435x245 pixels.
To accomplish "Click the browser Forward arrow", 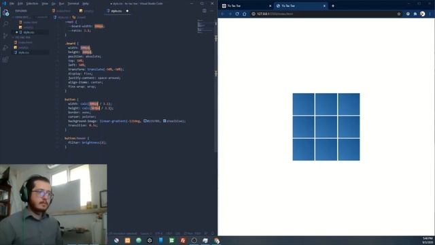I will pyautogui.click(x=230, y=14).
